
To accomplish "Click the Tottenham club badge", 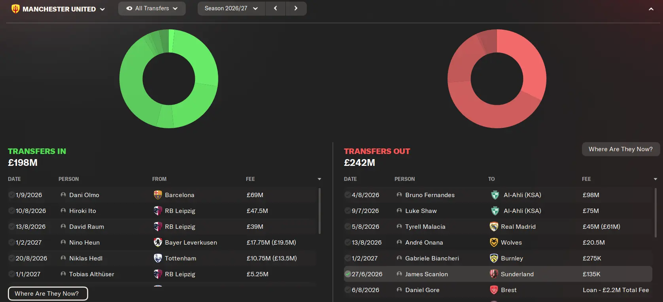I will [x=158, y=258].
